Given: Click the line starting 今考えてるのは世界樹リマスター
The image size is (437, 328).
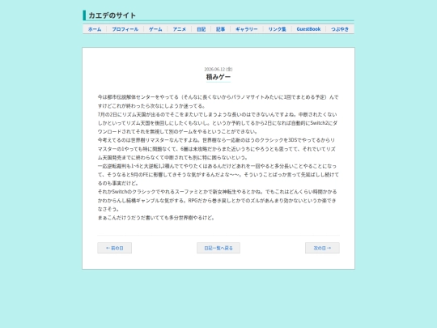Looking at the screenshot, I should click(x=216, y=140).
